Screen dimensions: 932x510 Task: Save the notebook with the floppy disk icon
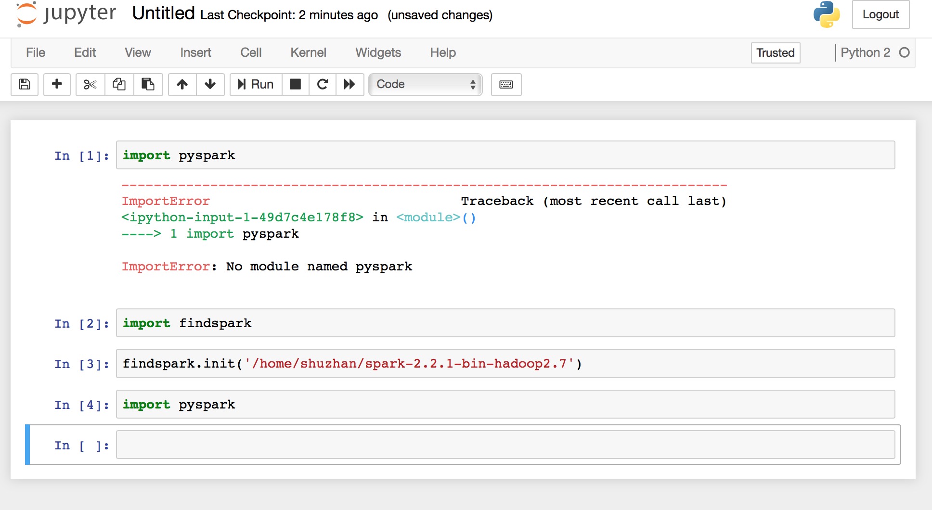click(x=25, y=85)
